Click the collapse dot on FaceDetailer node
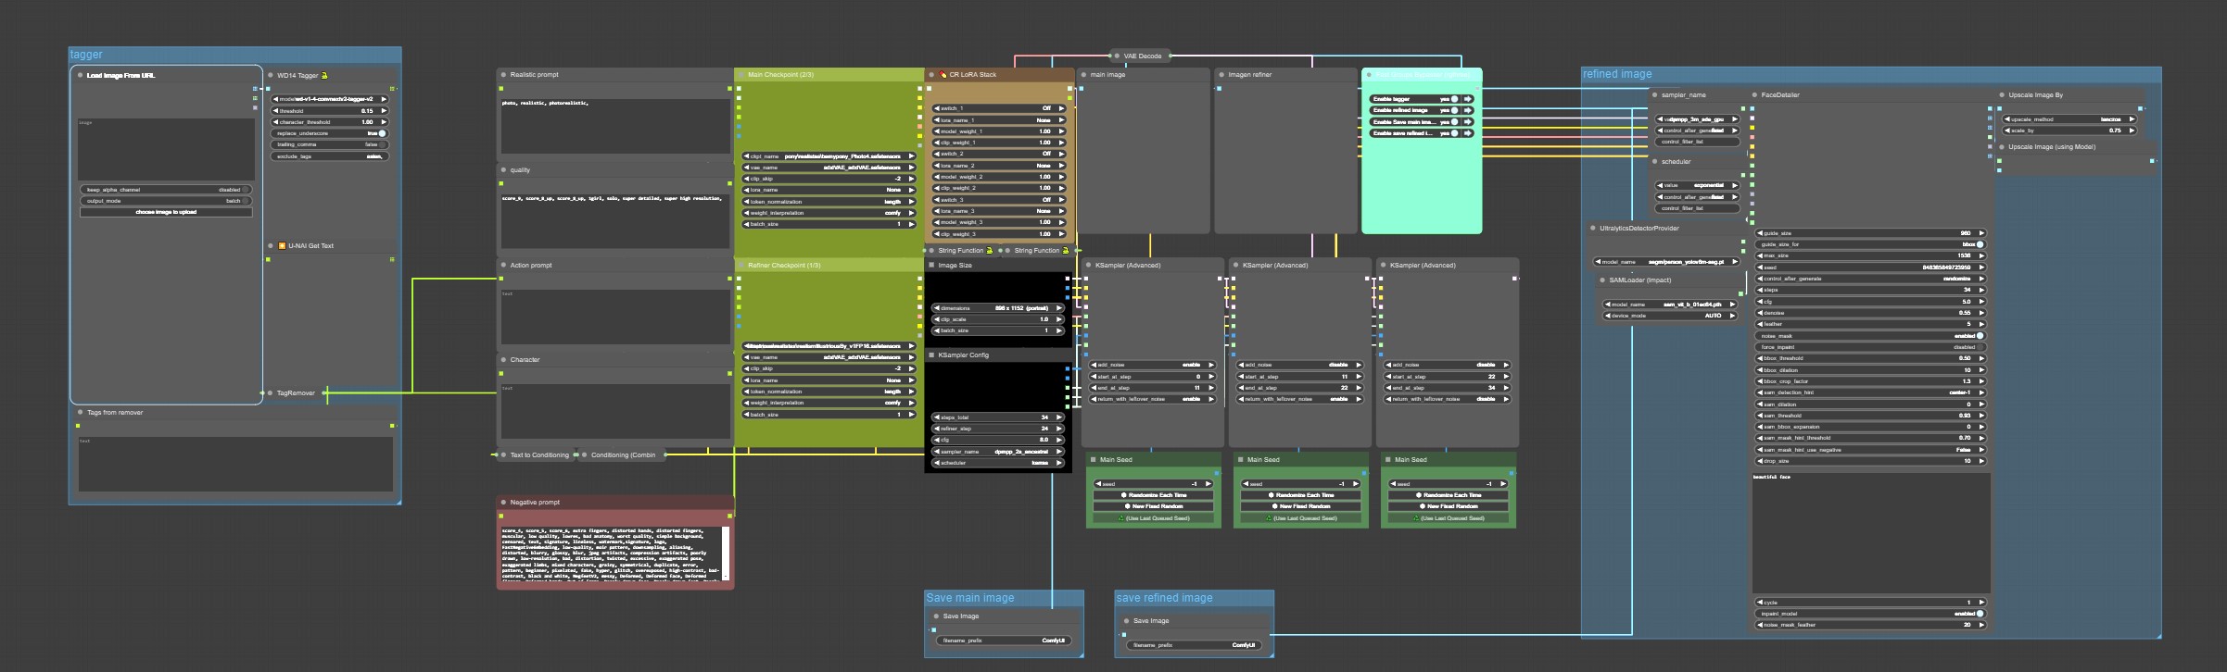This screenshot has width=2227, height=672. [1754, 95]
